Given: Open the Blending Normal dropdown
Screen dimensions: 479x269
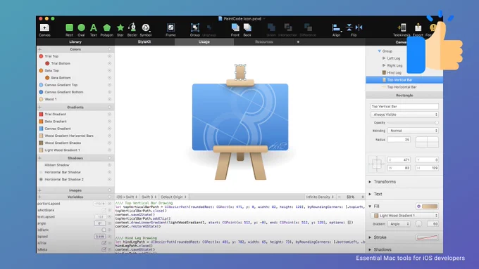Looking at the screenshot, I should coord(413,131).
